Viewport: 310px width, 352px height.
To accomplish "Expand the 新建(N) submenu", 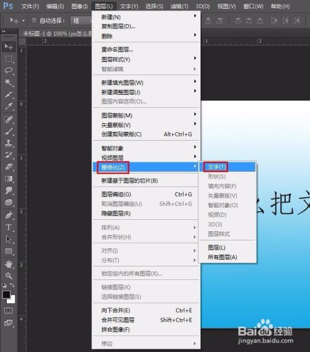I will pyautogui.click(x=146, y=17).
